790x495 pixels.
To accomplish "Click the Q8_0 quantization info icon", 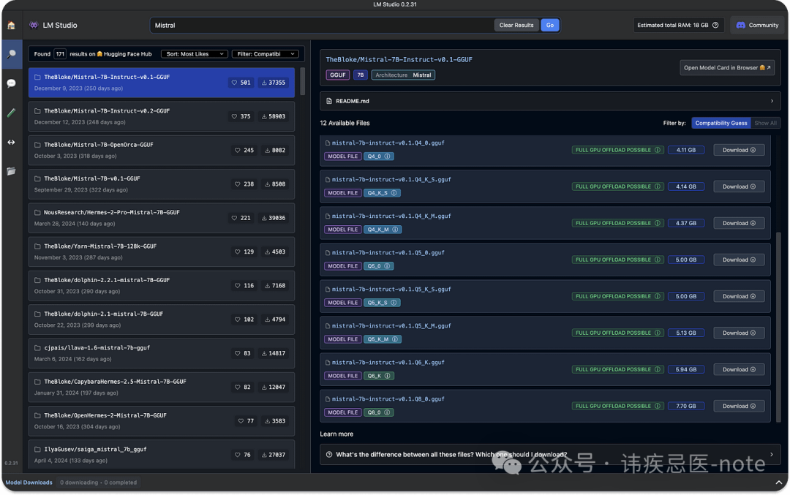I will coord(388,412).
